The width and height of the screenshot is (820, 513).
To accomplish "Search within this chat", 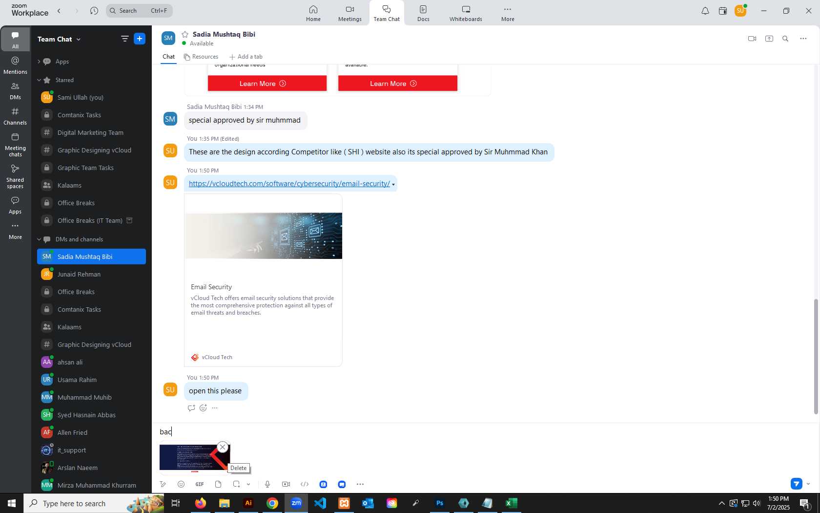I will (x=785, y=39).
